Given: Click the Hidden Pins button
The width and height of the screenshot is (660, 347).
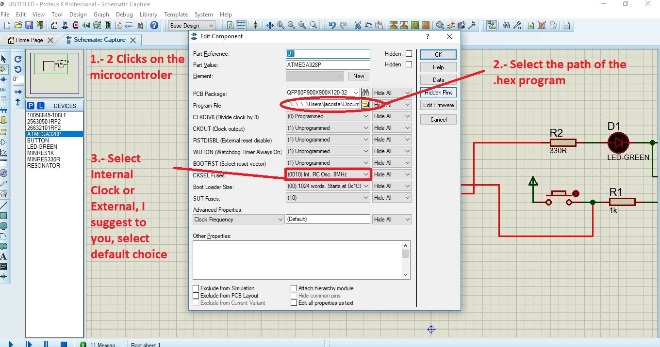Looking at the screenshot, I should (x=438, y=93).
